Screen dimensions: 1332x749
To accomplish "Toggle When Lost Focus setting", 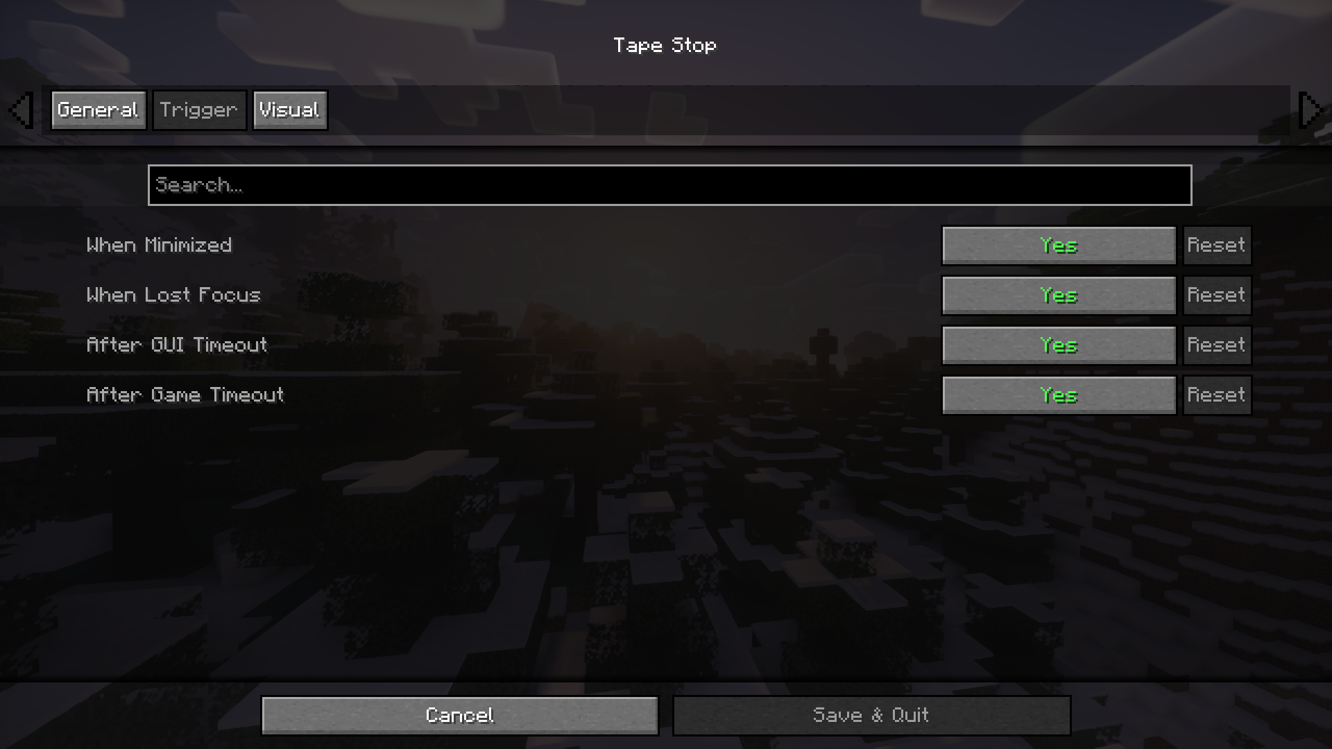I will coord(1057,295).
